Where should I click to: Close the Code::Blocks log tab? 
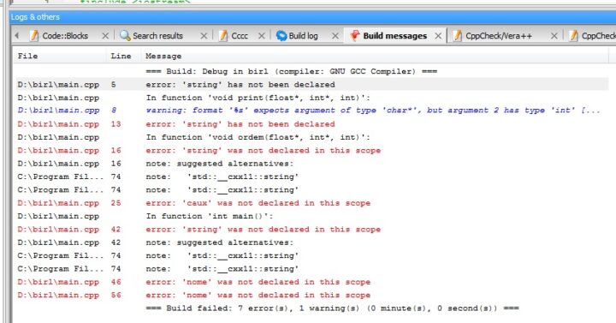point(105,36)
